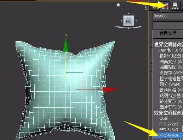Choose 点缓存 (WSM) modifier
The width and height of the screenshot is (183, 140).
click(x=171, y=73)
